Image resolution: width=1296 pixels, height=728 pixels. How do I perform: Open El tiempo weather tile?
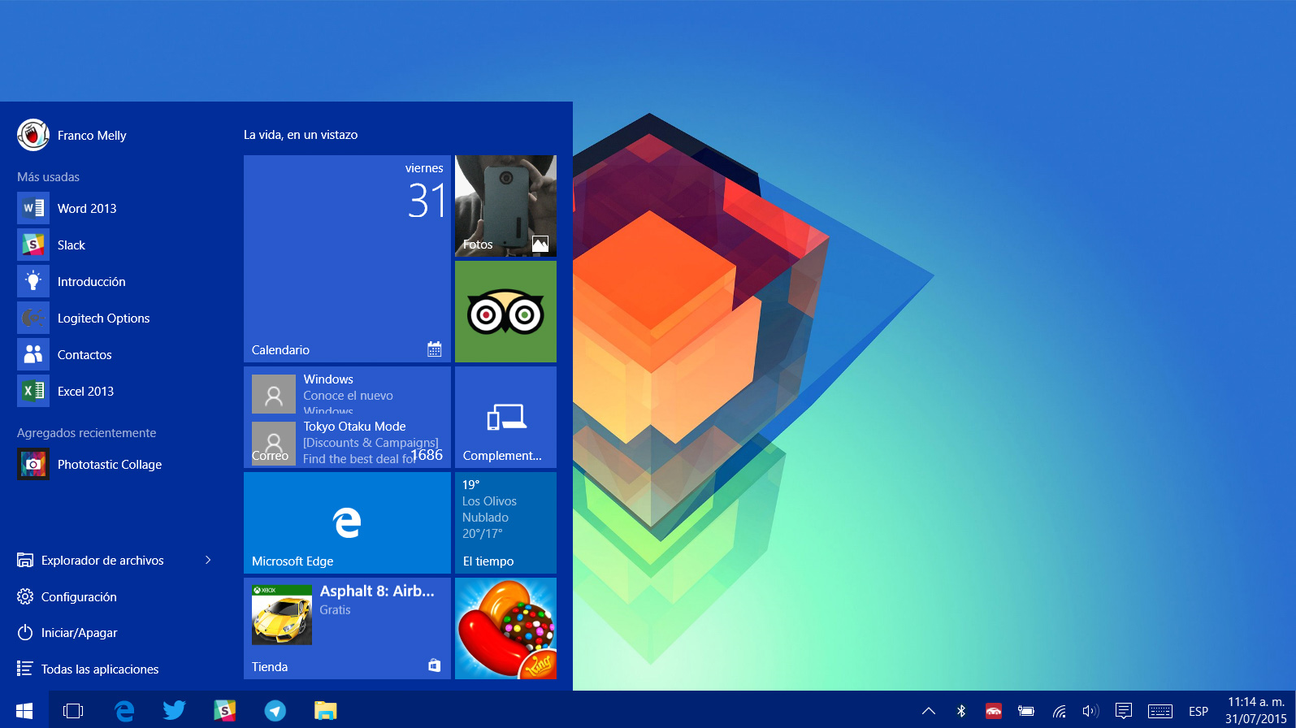point(505,522)
